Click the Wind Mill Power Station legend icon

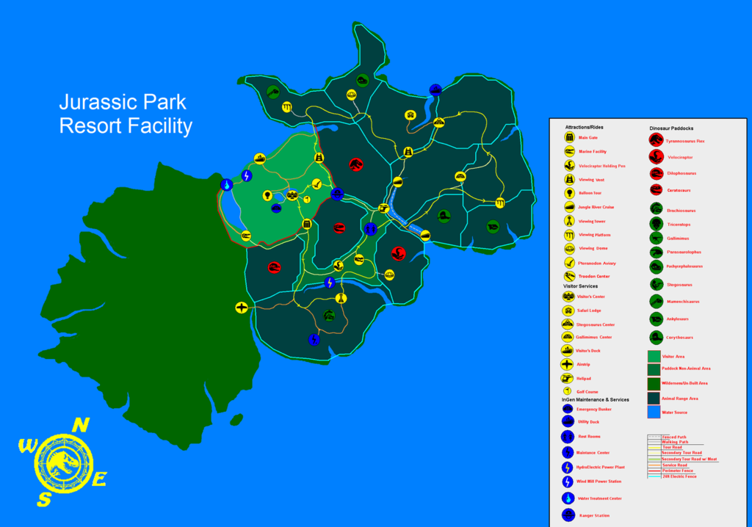568,481
